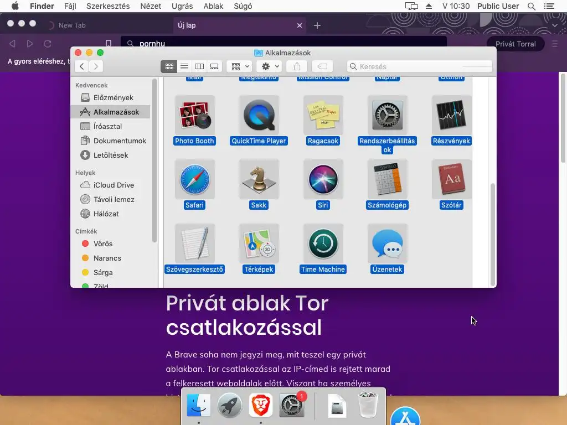Image resolution: width=567 pixels, height=425 pixels.
Task: Click the Siri app icon
Action: (323, 179)
